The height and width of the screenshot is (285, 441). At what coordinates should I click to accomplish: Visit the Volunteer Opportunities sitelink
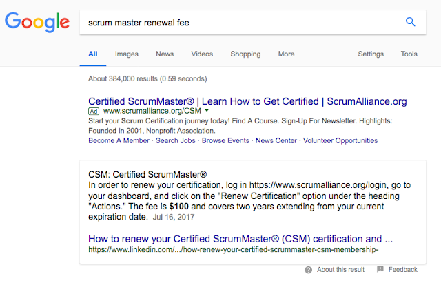[340, 140]
